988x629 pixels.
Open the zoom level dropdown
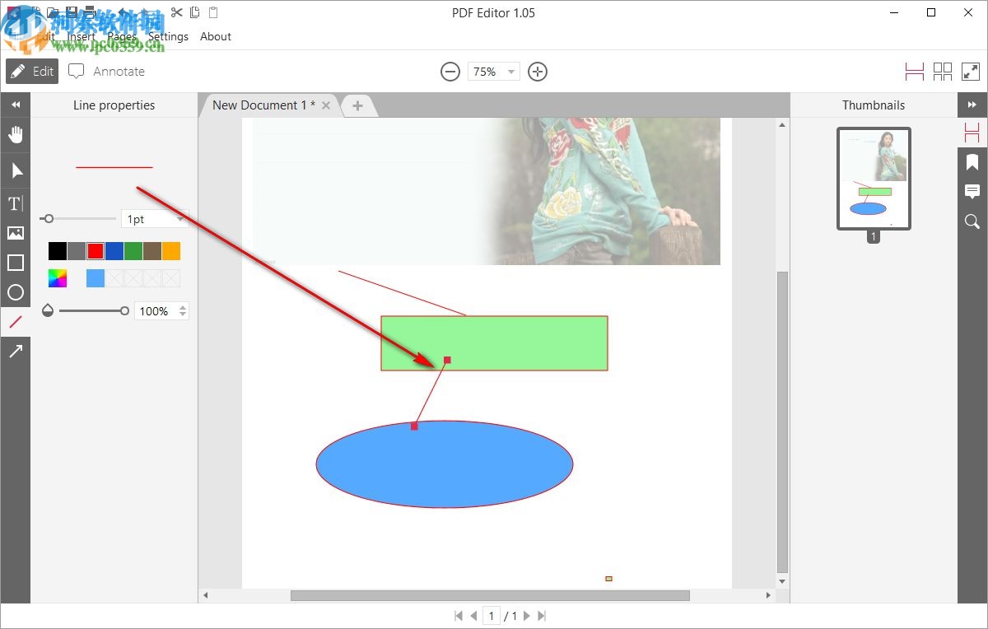point(510,72)
